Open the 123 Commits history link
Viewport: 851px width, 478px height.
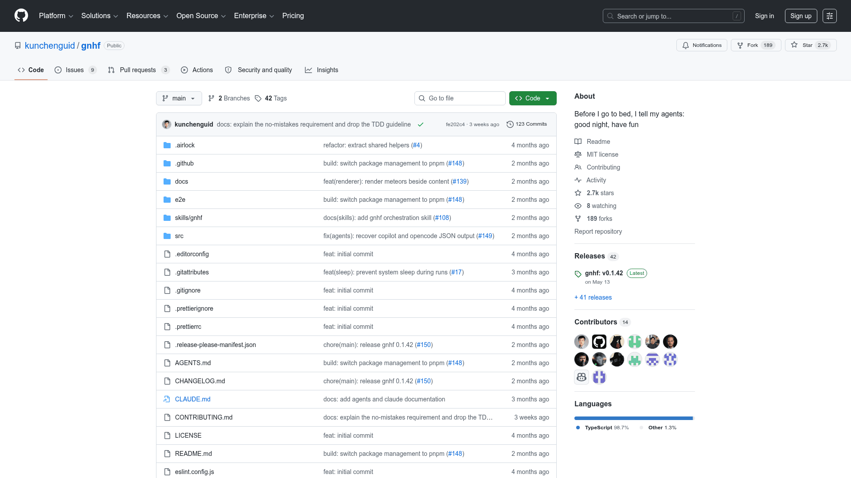527,124
